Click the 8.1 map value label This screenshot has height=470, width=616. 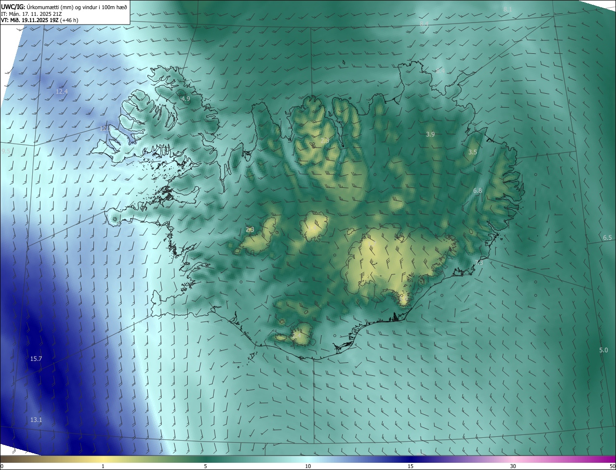pyautogui.click(x=508, y=10)
